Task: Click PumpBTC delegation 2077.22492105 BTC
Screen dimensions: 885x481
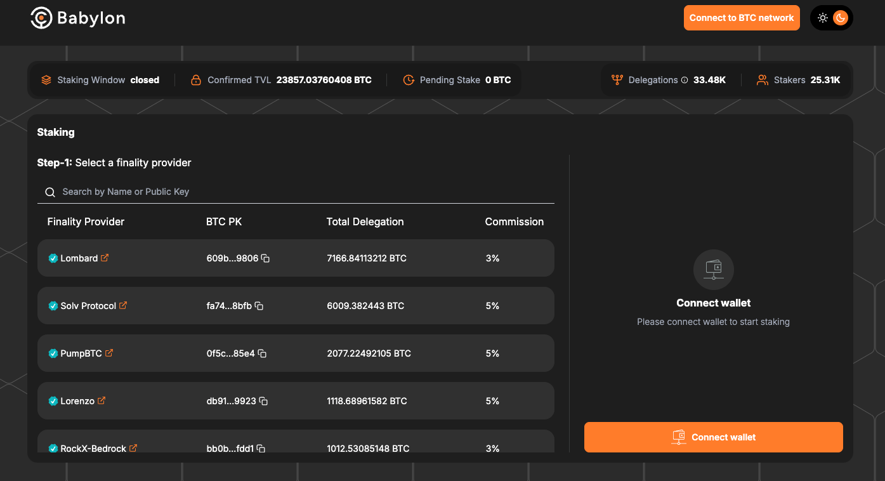Action: coord(369,353)
